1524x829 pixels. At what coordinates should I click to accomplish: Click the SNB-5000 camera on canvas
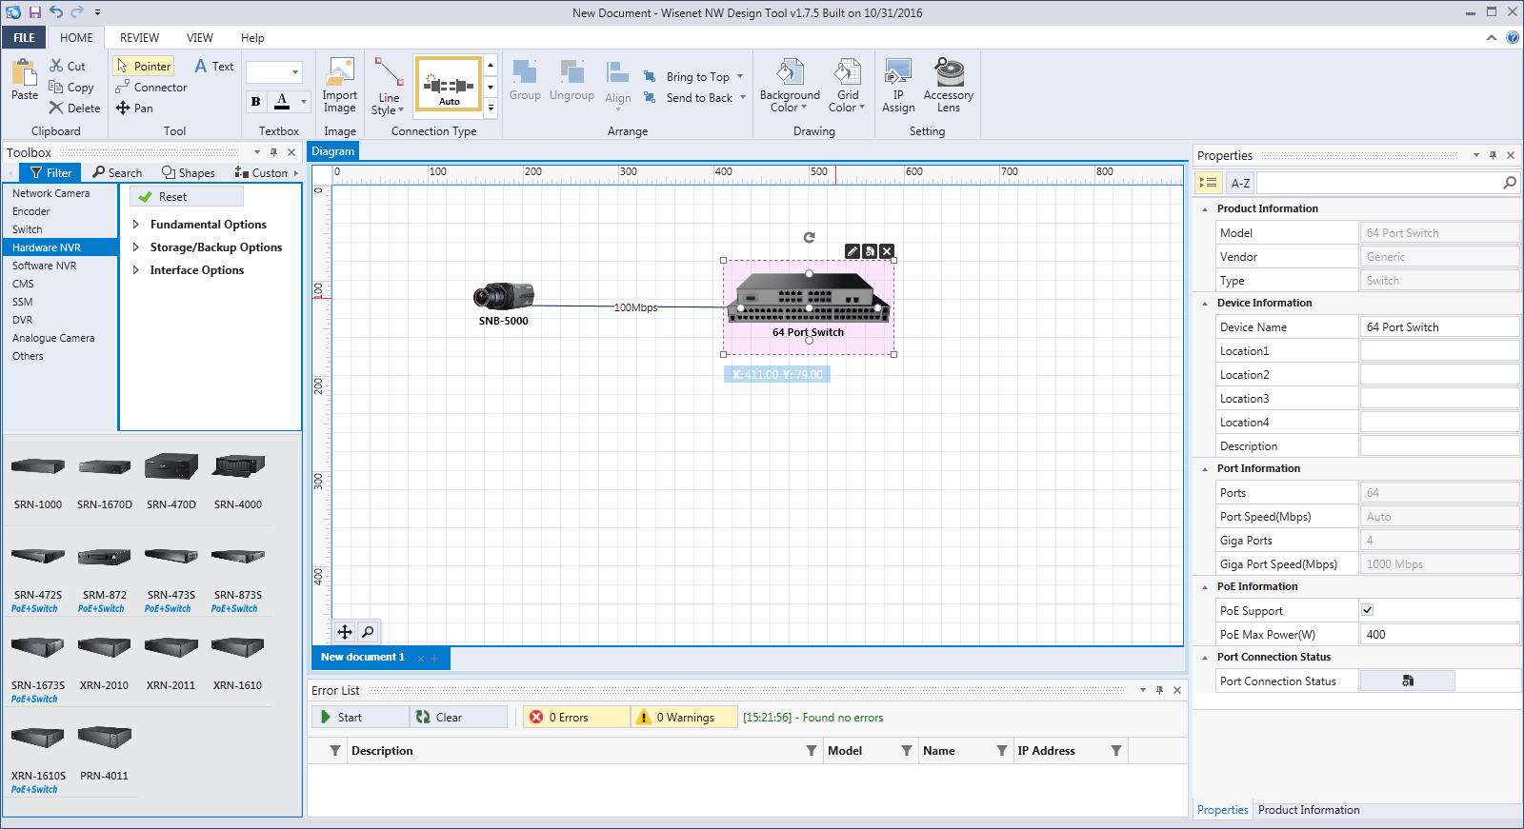503,297
